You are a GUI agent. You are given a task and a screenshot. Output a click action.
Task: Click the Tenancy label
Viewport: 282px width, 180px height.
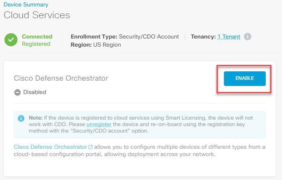[203, 36]
